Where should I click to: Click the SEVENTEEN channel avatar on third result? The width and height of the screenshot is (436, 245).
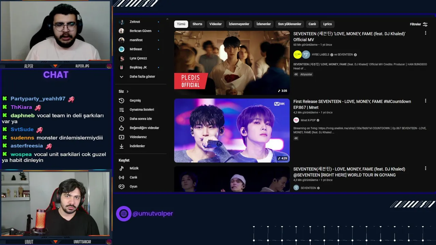pos(296,188)
